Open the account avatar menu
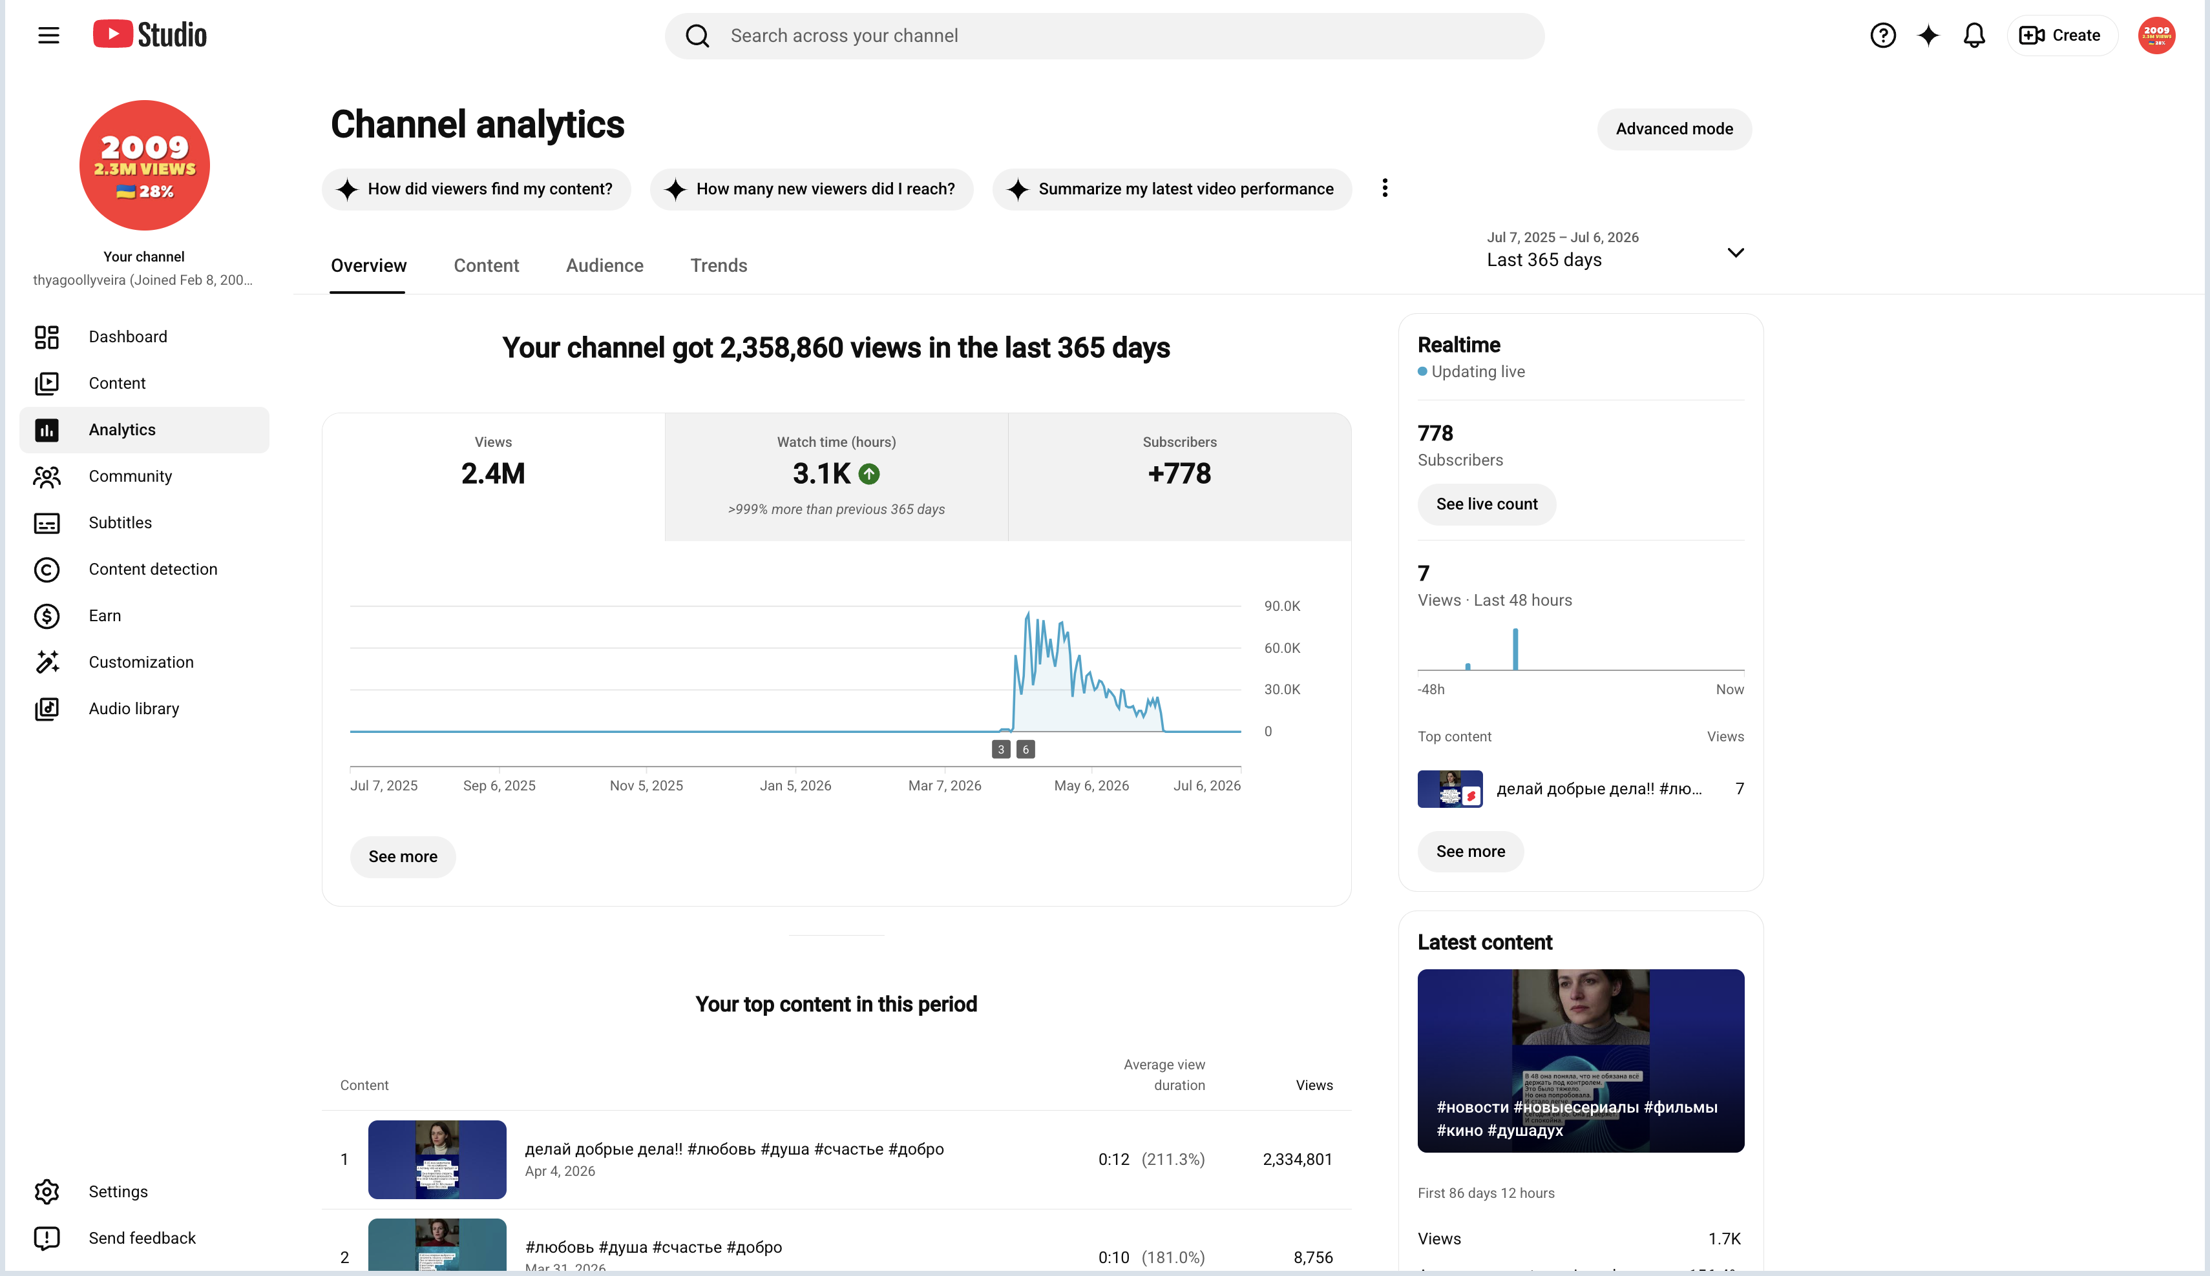2210x1276 pixels. tap(2156, 35)
